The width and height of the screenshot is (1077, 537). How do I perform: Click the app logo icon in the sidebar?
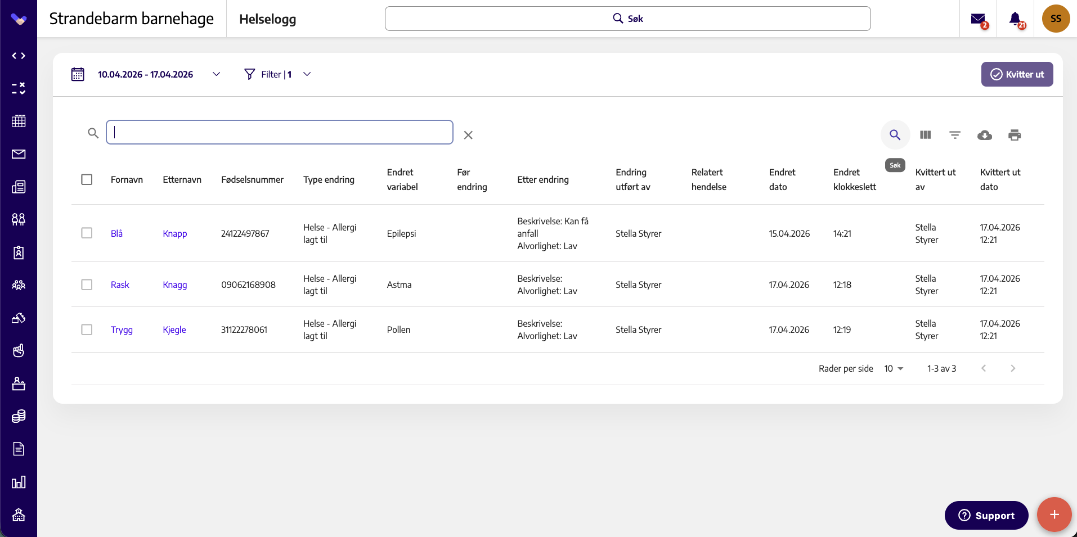pos(19,19)
